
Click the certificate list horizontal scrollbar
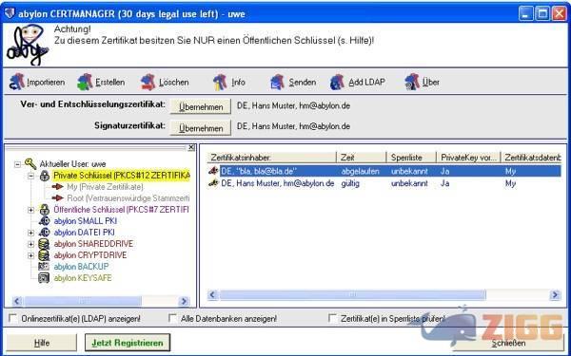384,294
